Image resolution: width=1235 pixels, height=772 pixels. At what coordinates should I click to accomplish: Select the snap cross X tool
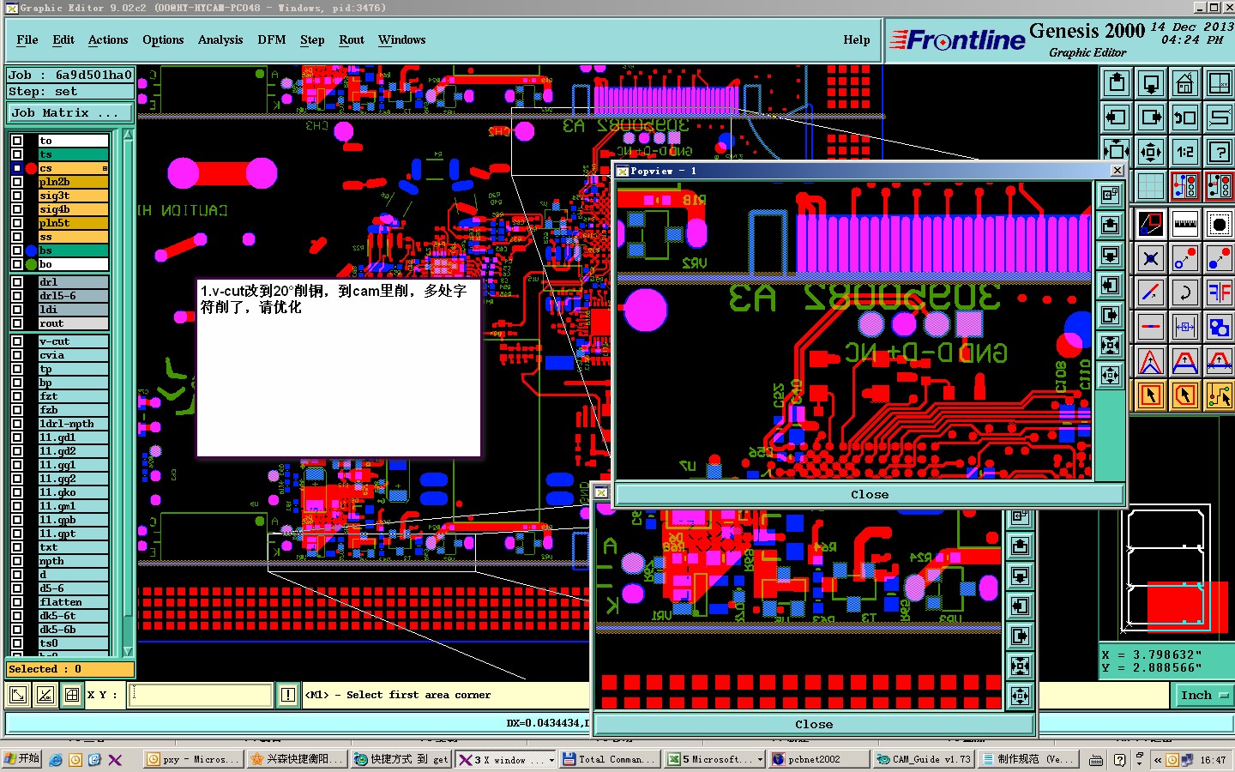pos(1151,258)
